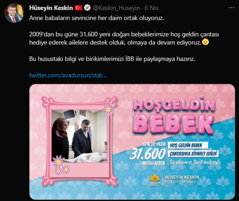This screenshot has height=201, width=239.
Task: Click the 'Çantasıyla Ziyaret Edildi' label
Action: 193,154
